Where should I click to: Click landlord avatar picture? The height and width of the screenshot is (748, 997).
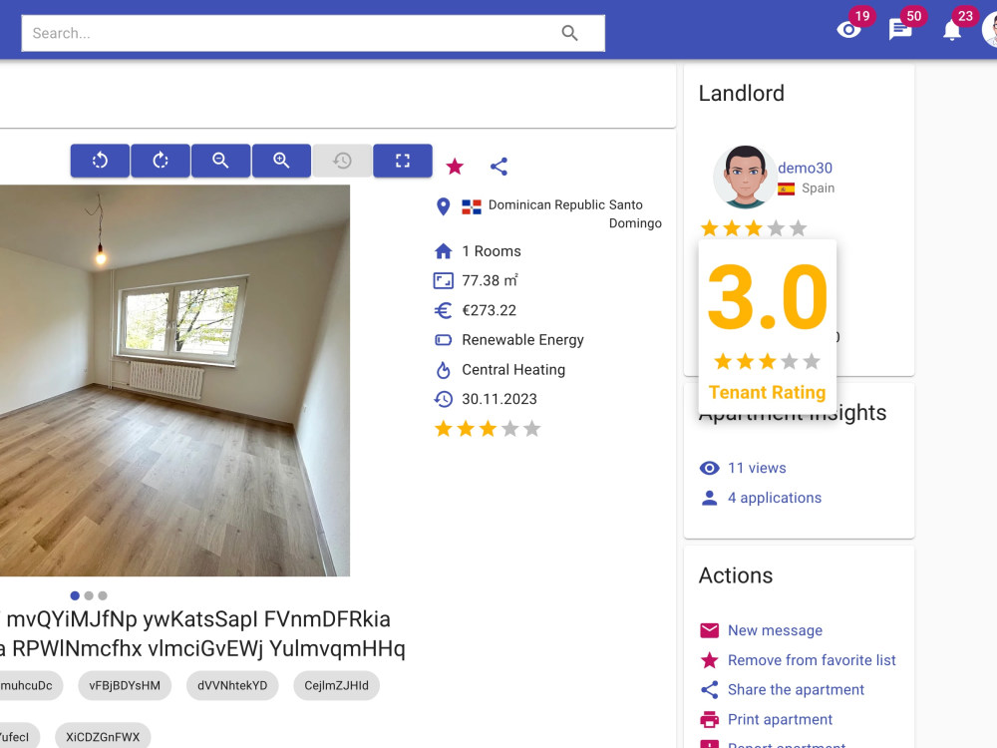pyautogui.click(x=745, y=177)
